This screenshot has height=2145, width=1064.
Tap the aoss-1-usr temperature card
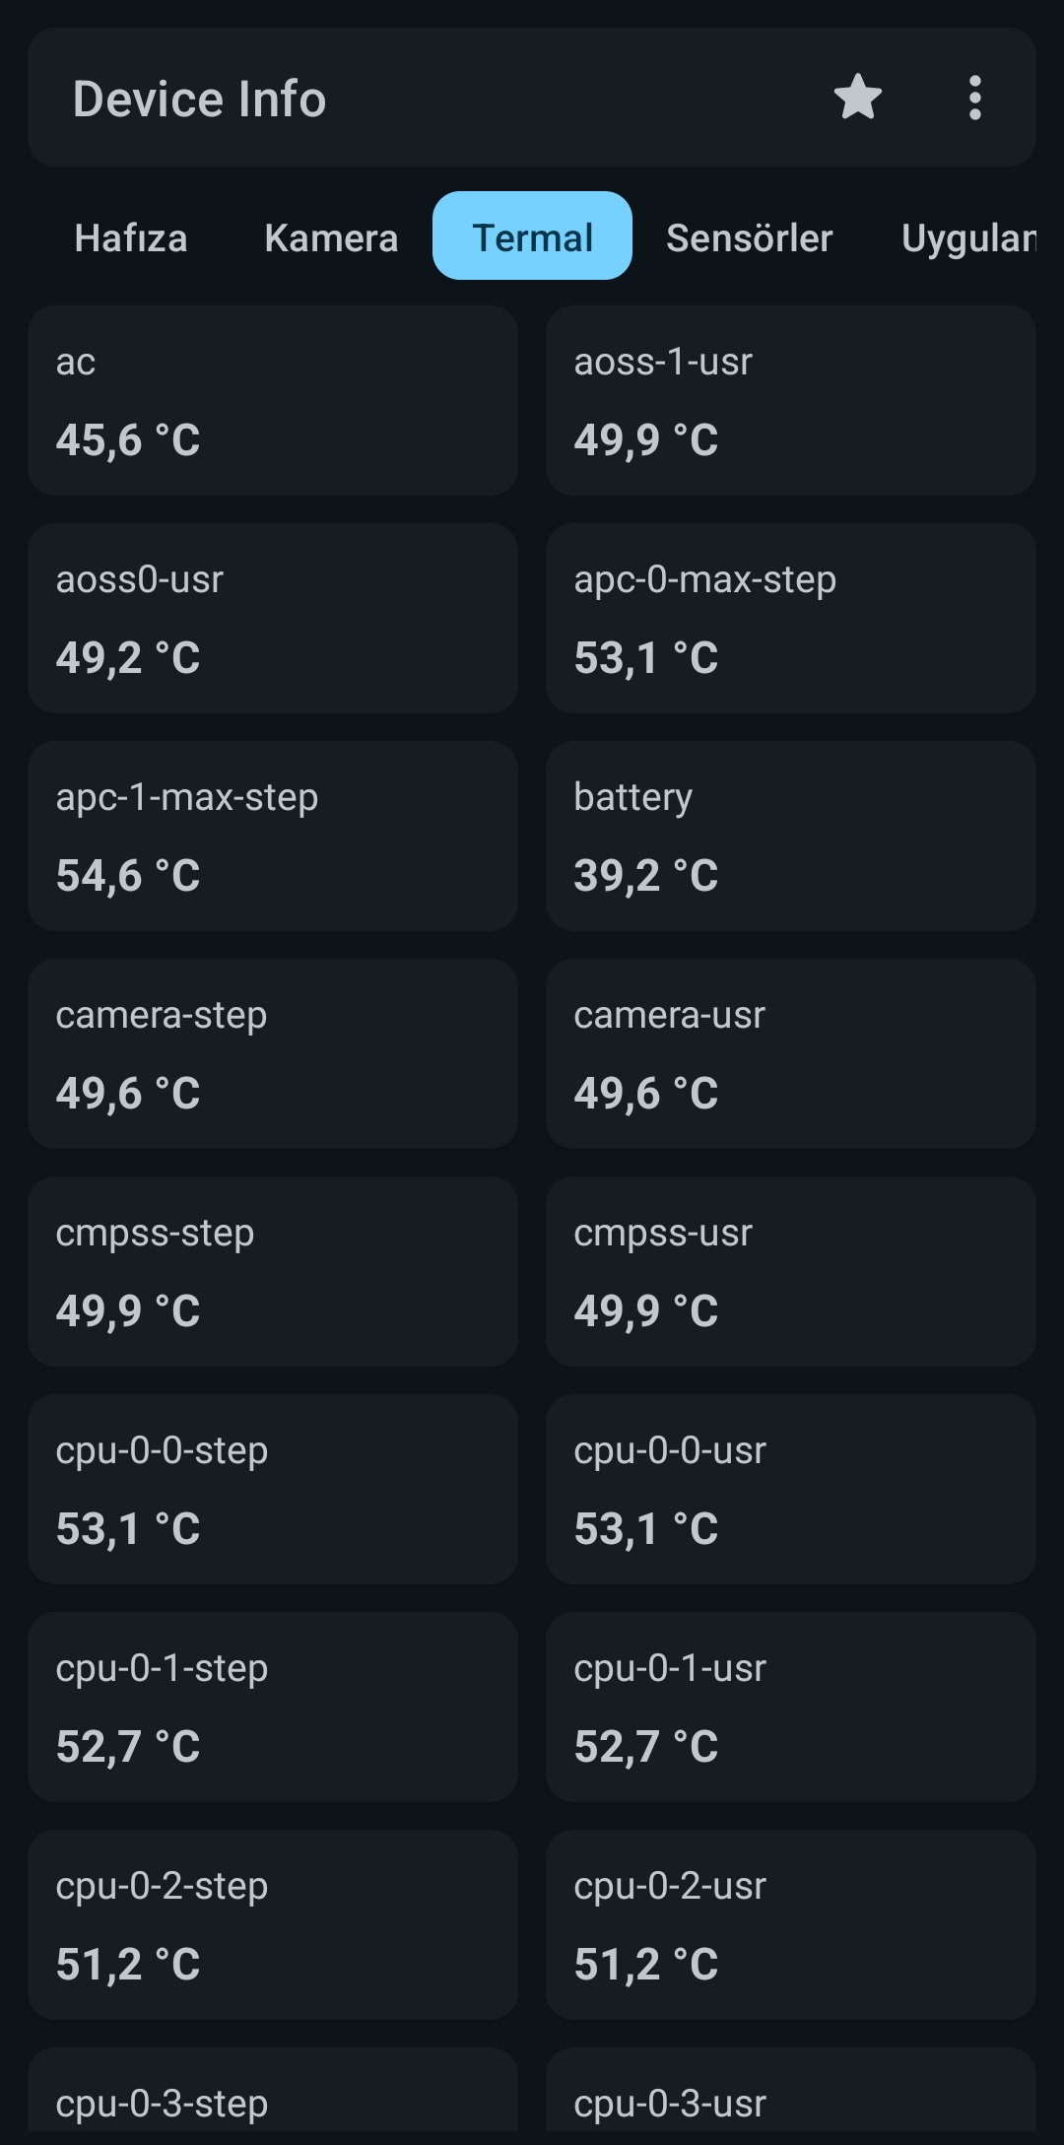click(x=790, y=400)
